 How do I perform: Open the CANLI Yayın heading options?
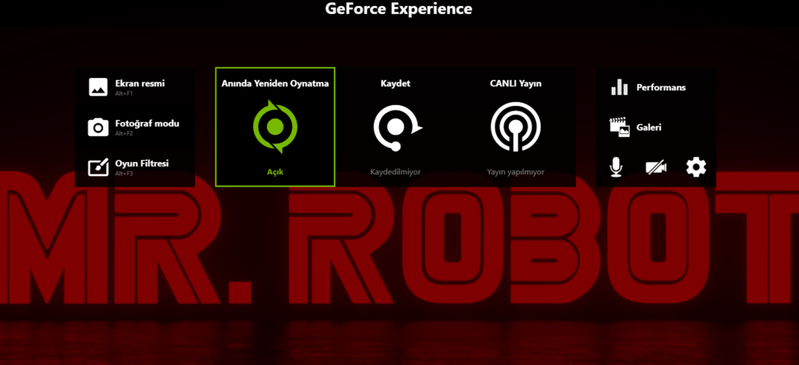(x=515, y=83)
